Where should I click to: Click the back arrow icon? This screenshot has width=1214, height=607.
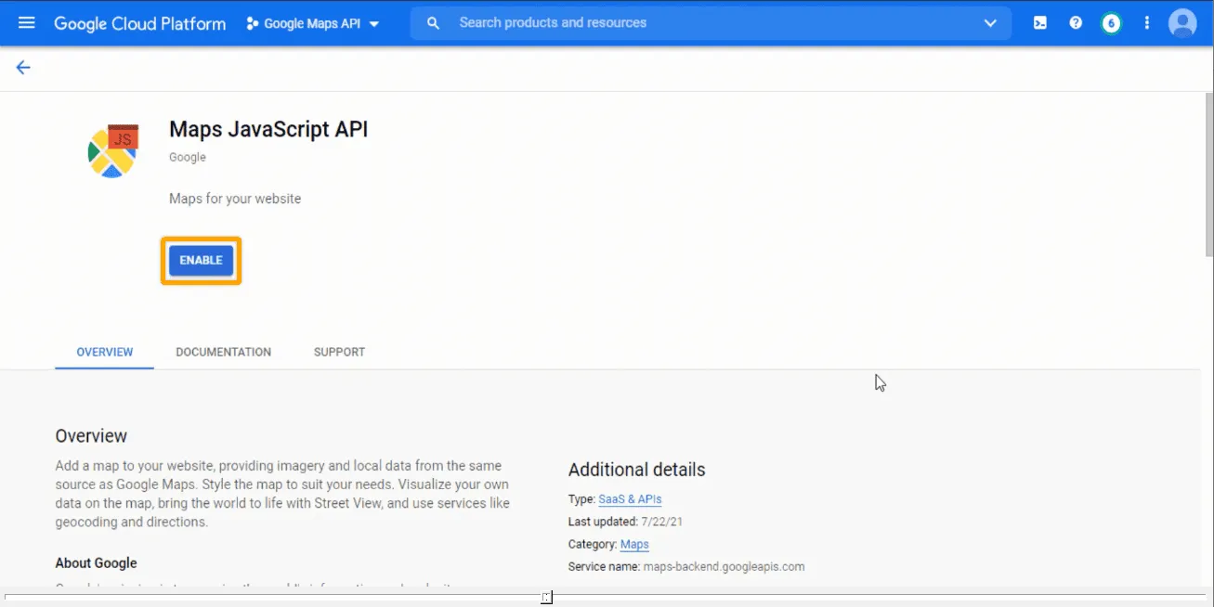(x=23, y=68)
